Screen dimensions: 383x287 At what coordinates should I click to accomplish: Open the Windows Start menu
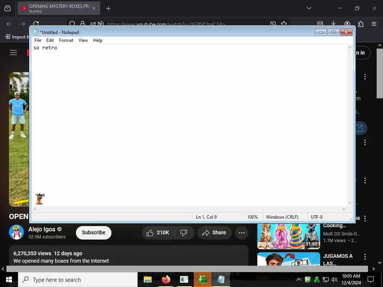pyautogui.click(x=9, y=280)
